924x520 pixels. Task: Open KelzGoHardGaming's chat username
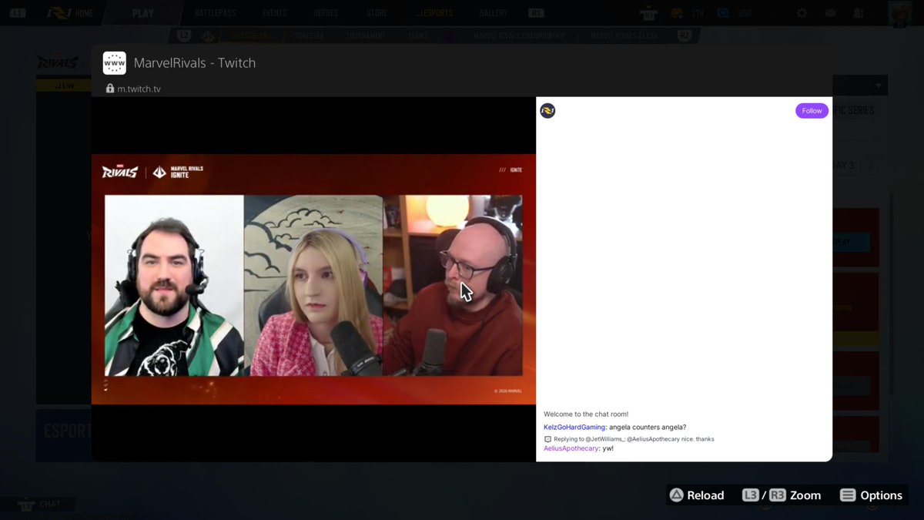pos(574,427)
